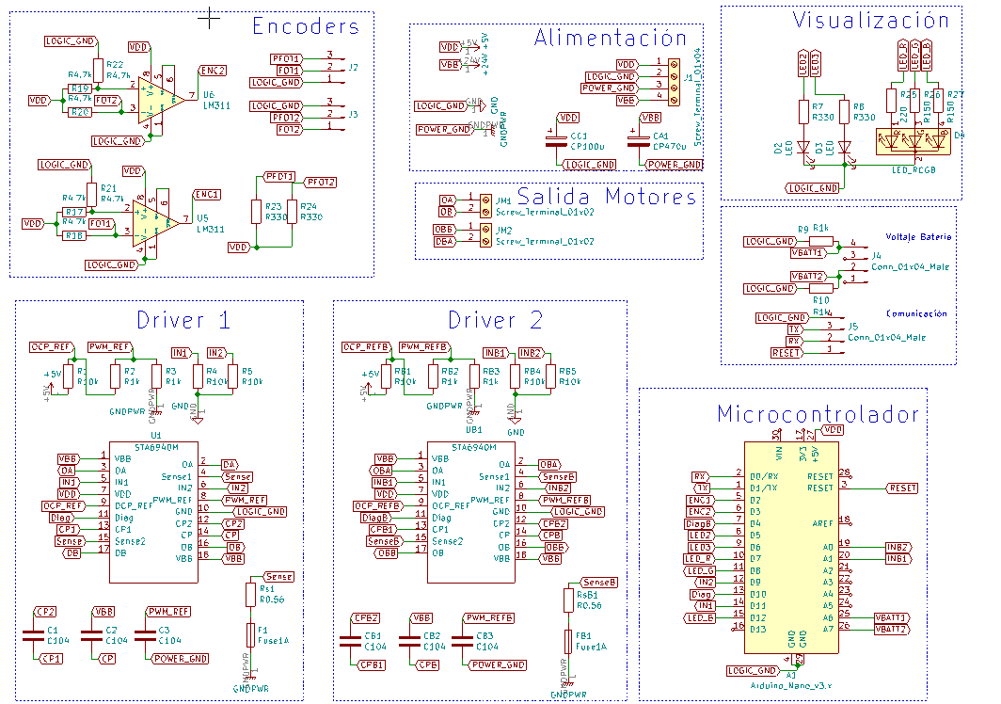Select capacitor C1 C104 symbol
This screenshot has height=704, width=1001.
(33, 635)
